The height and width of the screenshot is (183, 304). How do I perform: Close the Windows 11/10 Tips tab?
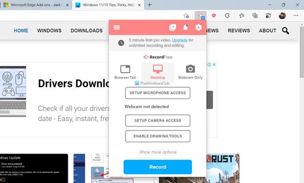click(x=139, y=5)
